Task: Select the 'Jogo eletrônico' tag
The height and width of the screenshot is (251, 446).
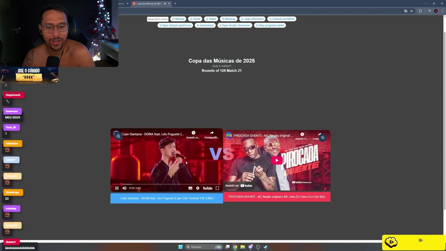Action: coord(252,19)
